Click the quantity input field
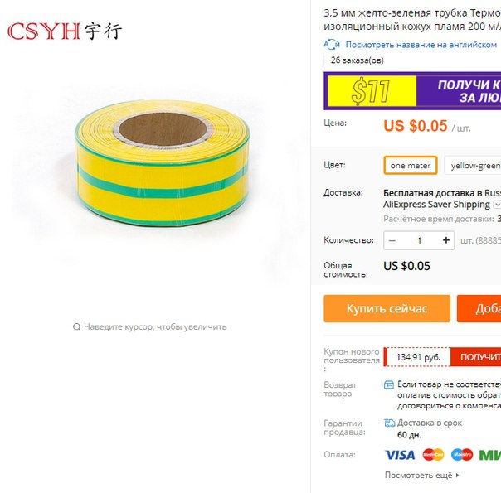The image size is (501, 493). (x=419, y=240)
